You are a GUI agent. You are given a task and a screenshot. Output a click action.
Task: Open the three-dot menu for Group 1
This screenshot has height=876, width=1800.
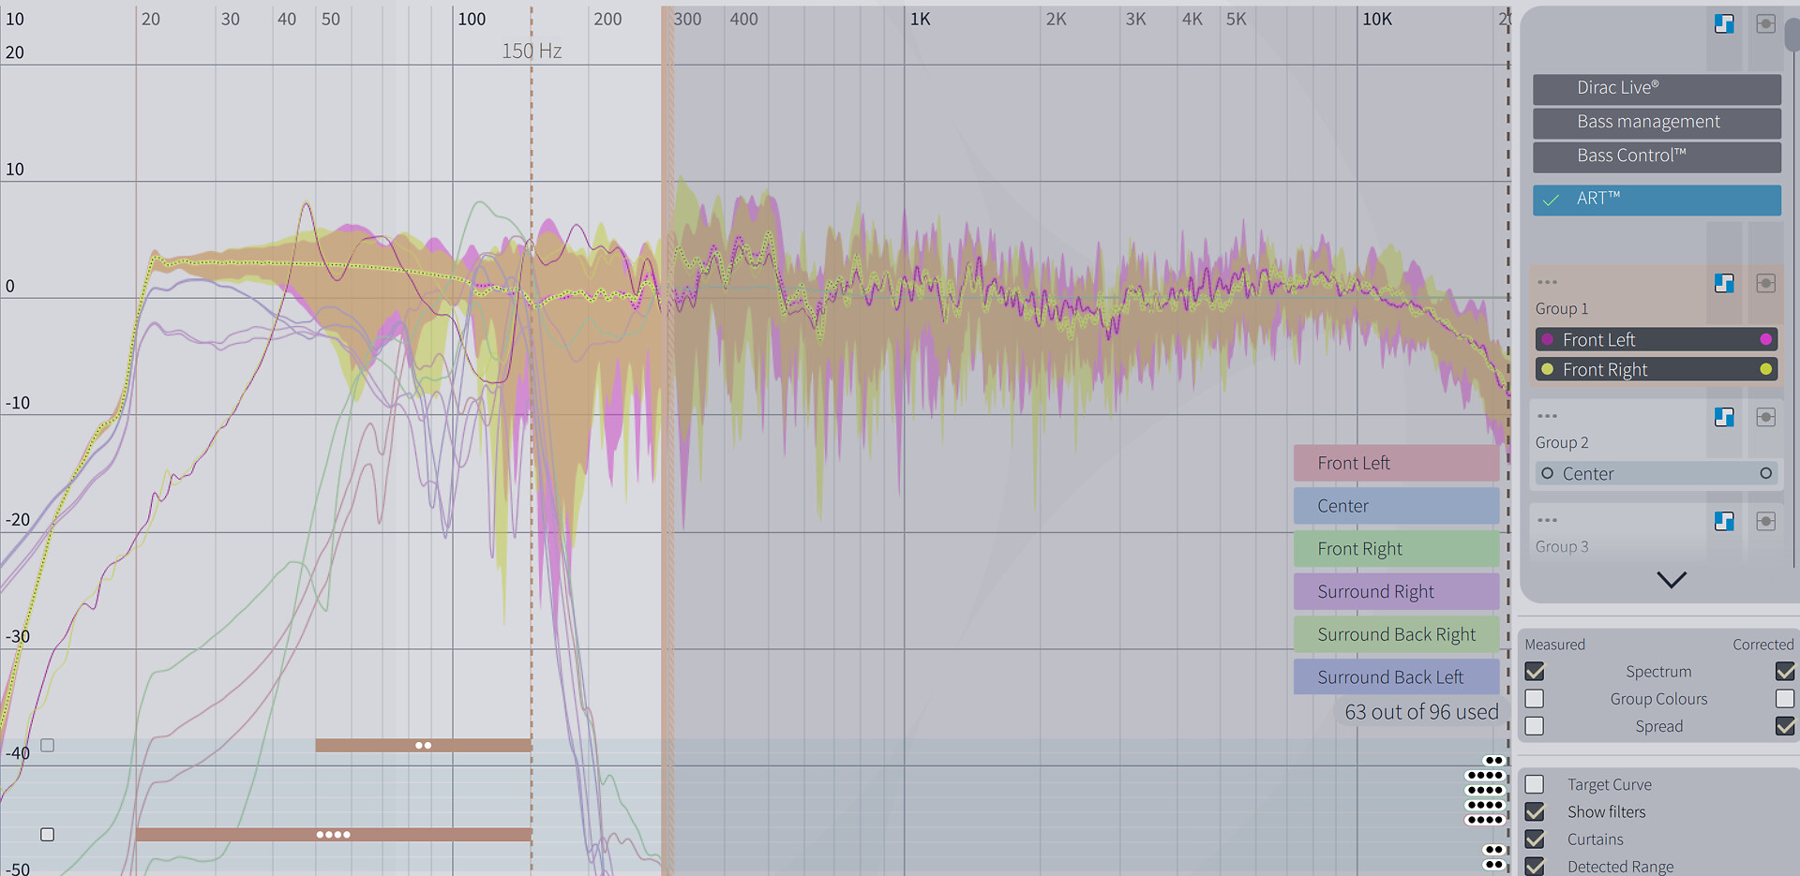click(x=1547, y=282)
